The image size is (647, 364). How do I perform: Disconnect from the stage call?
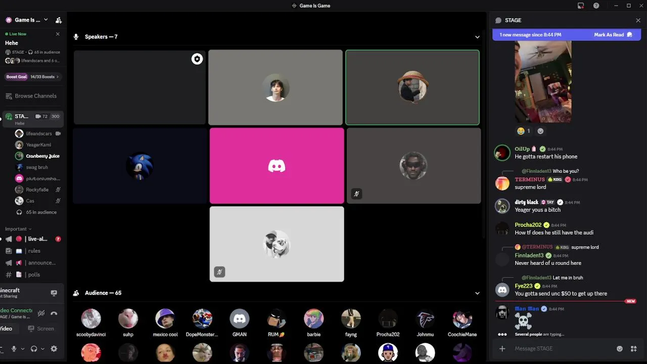pos(54,313)
